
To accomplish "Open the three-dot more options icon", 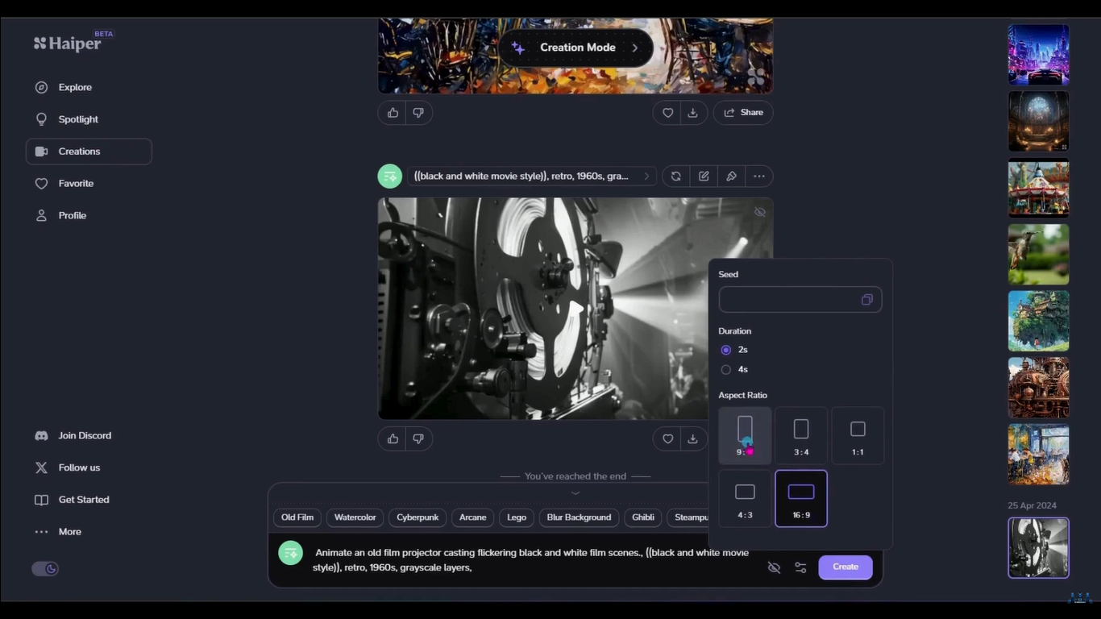I will pyautogui.click(x=758, y=176).
